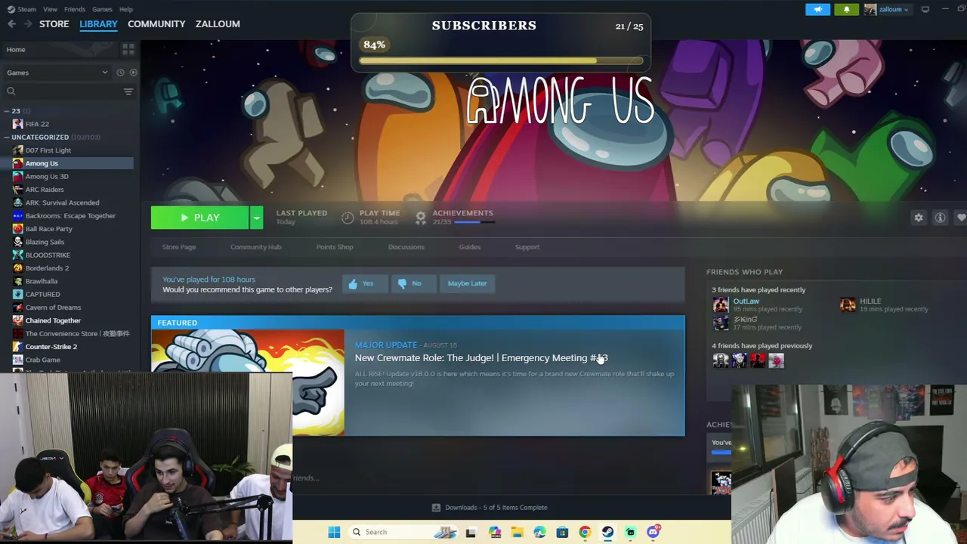Open the Games menu
967x544 pixels.
point(102,9)
